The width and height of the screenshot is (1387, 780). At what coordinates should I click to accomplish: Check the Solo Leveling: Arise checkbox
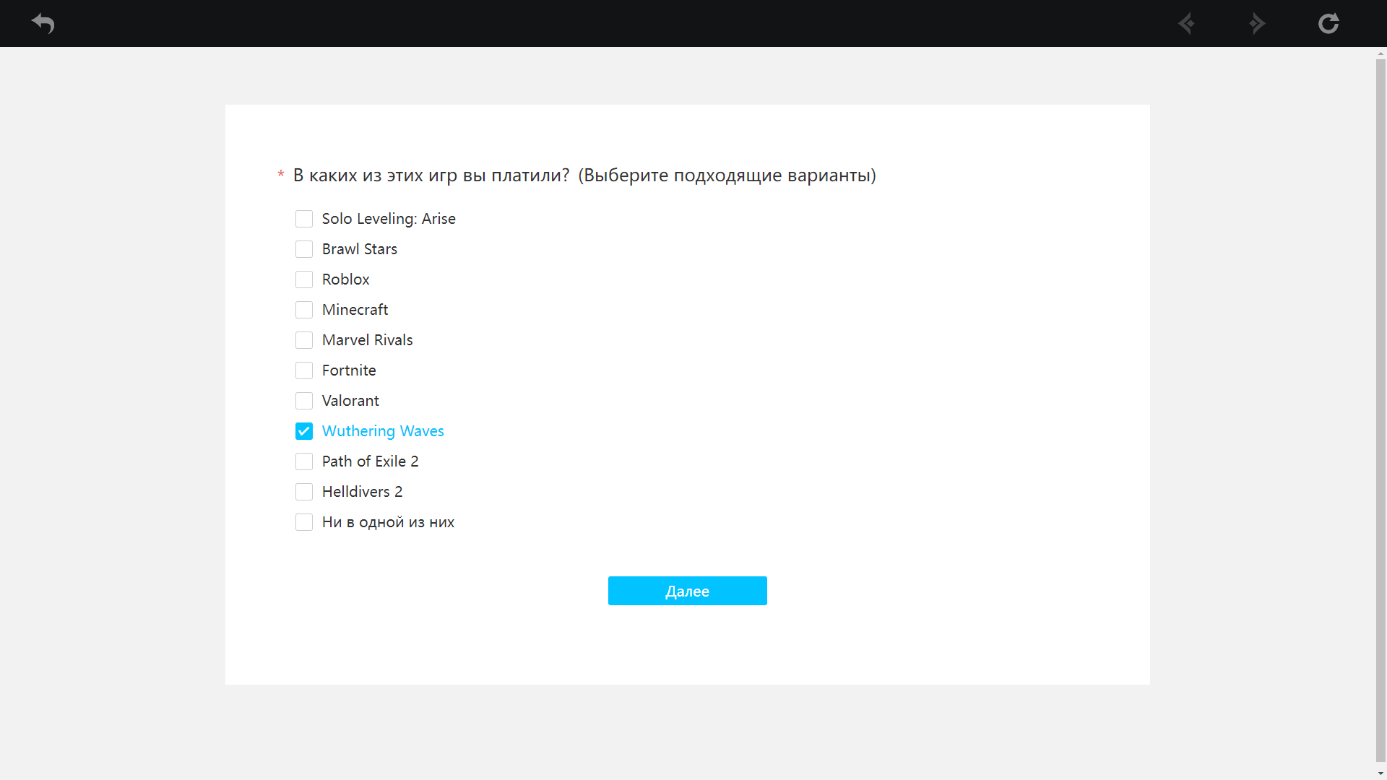[304, 219]
